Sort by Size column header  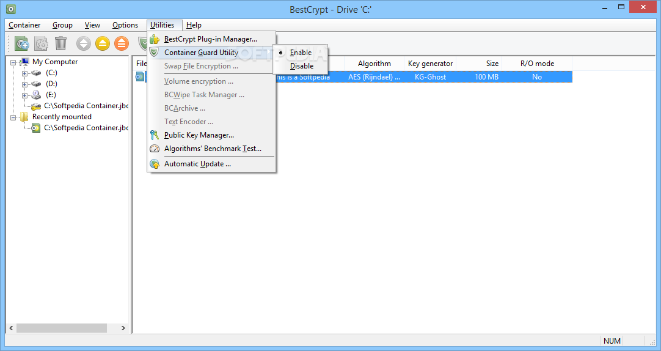[480, 64]
